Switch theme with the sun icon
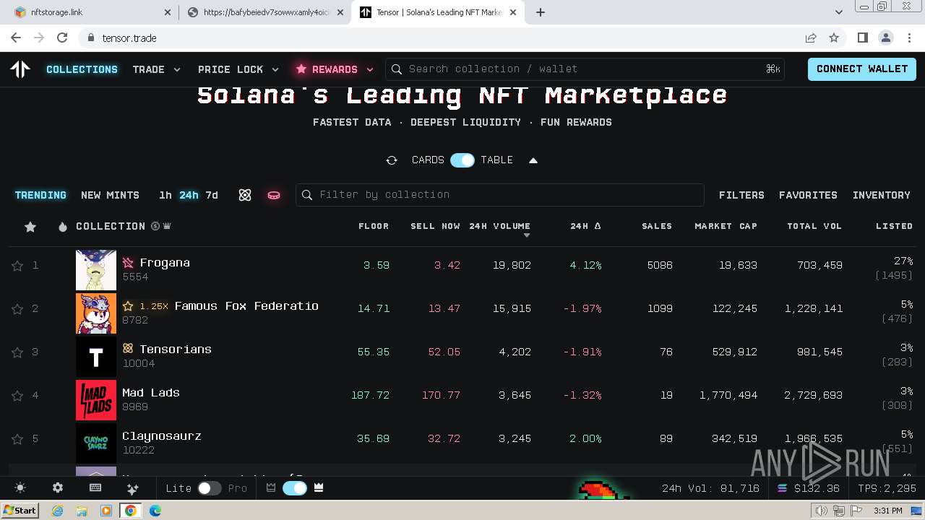Viewport: 925px width, 520px height. tap(20, 488)
